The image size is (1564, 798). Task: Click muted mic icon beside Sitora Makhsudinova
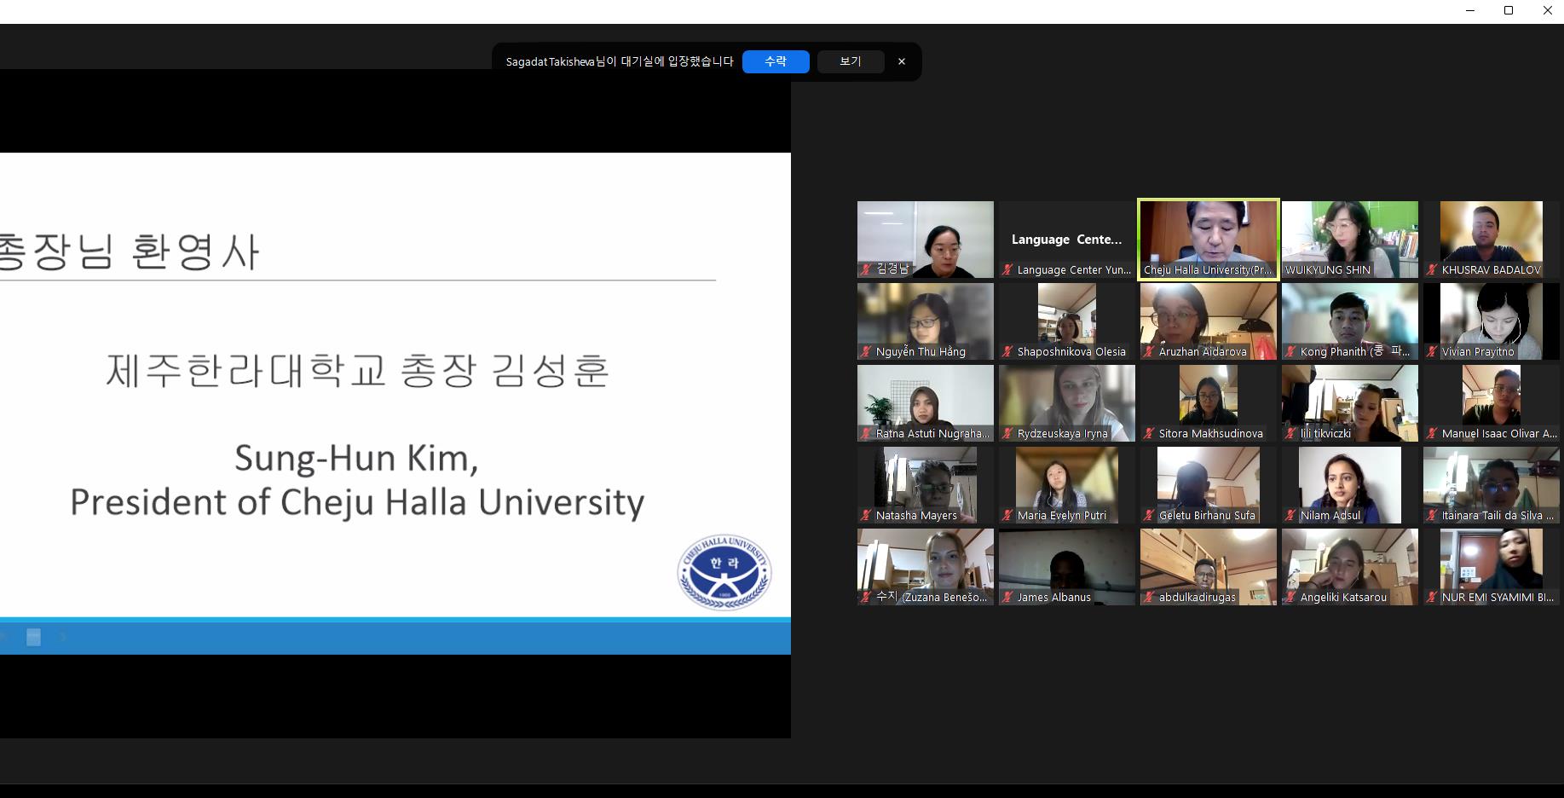pyautogui.click(x=1149, y=433)
